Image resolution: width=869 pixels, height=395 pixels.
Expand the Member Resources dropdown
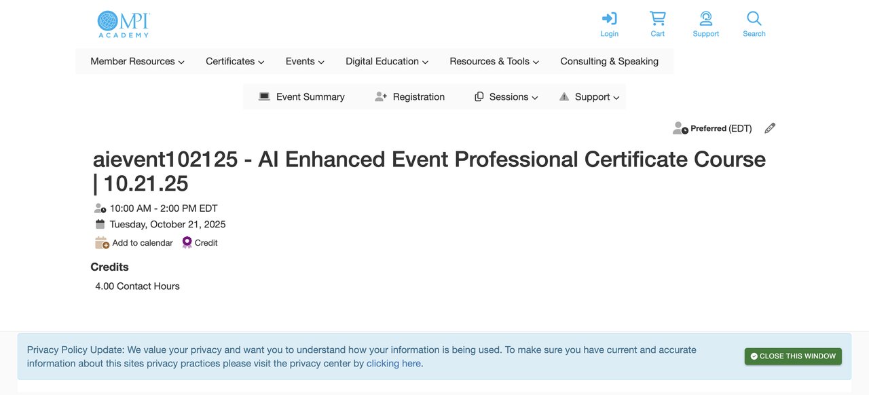click(x=137, y=61)
